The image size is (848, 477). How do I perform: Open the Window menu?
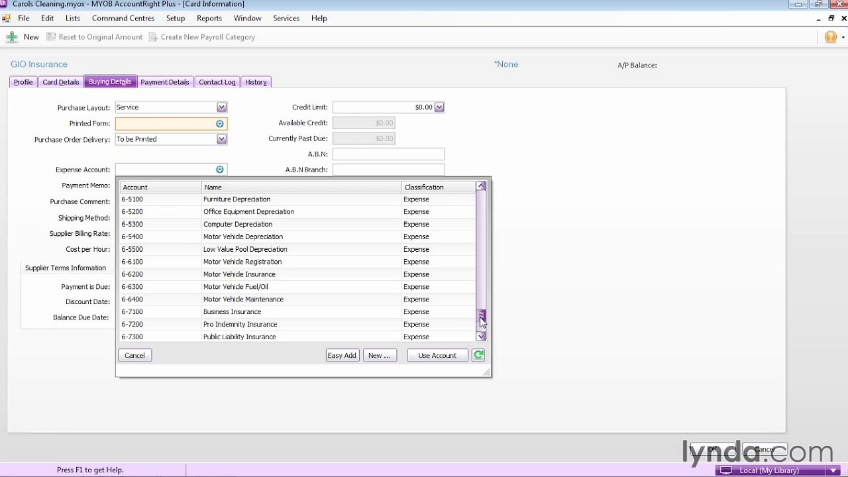[x=247, y=19]
